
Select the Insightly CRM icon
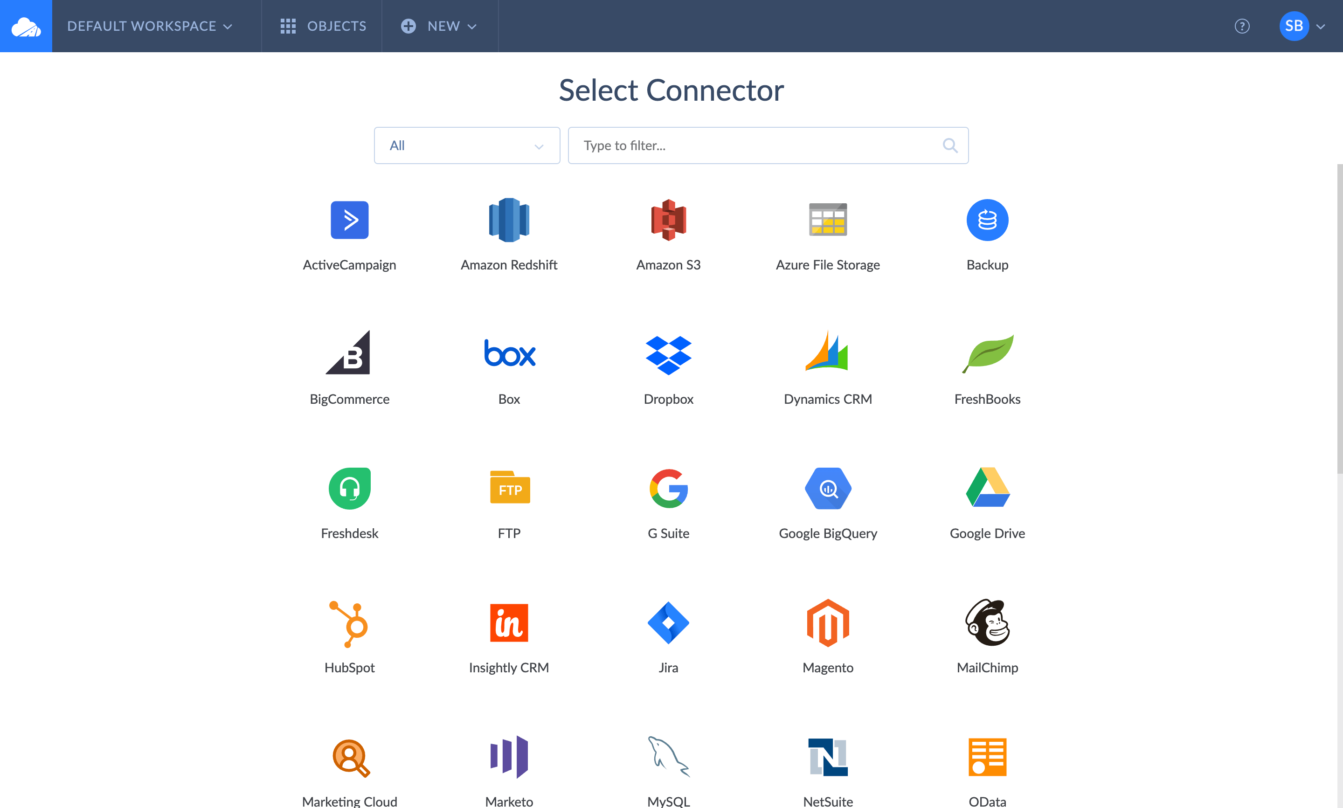(x=509, y=623)
